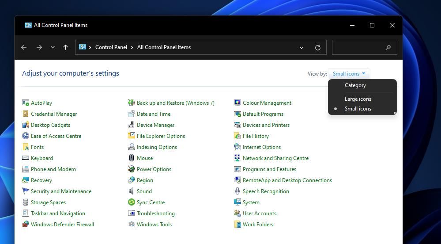Image resolution: width=441 pixels, height=244 pixels.
Task: Go back using the back arrow
Action: coord(24,47)
